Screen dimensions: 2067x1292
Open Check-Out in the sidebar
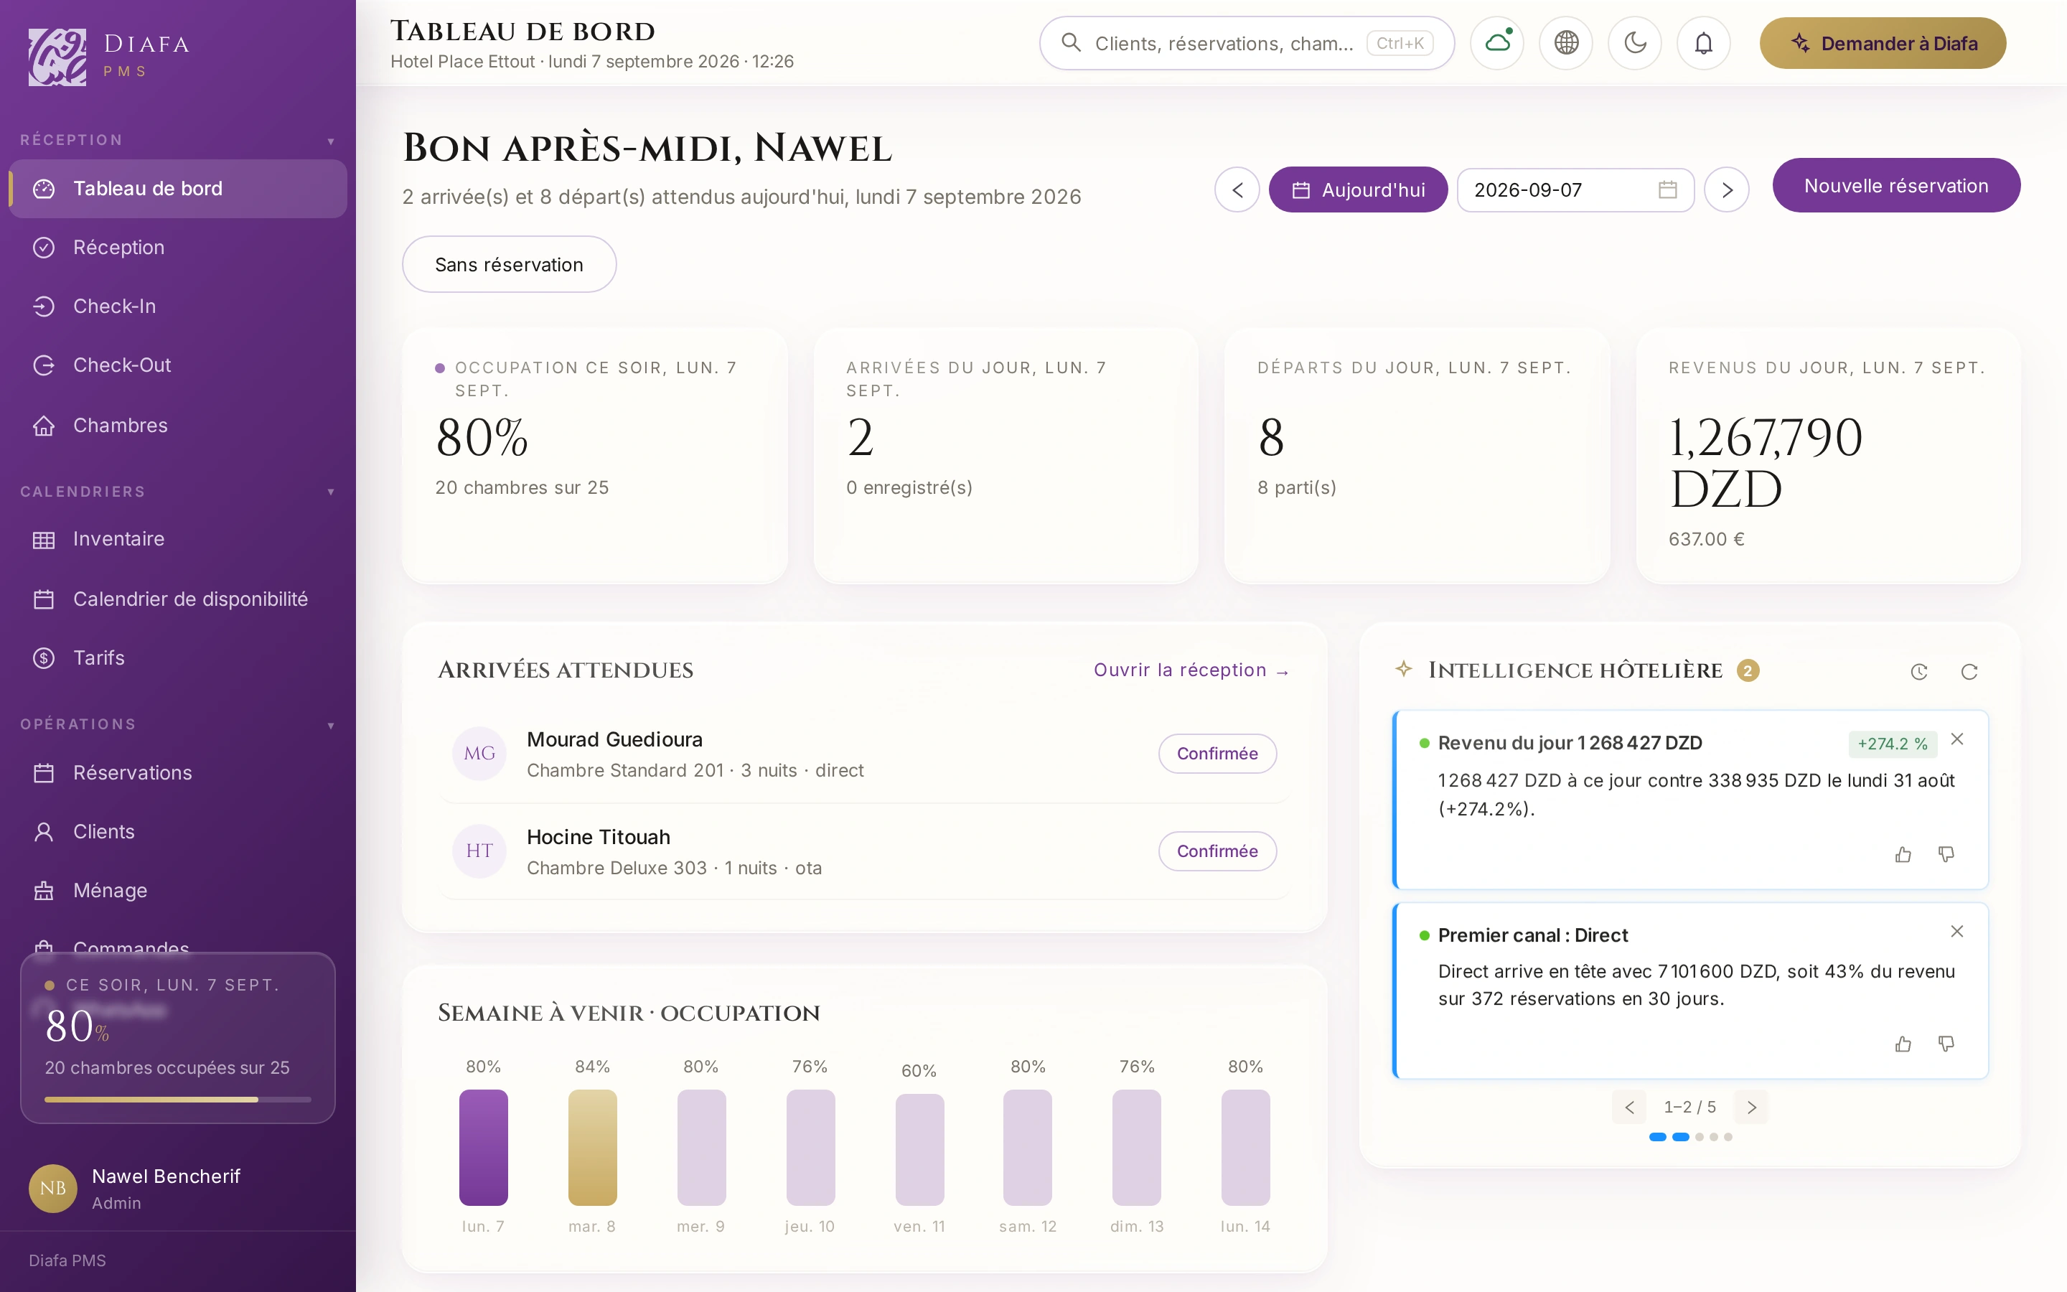[x=178, y=366]
